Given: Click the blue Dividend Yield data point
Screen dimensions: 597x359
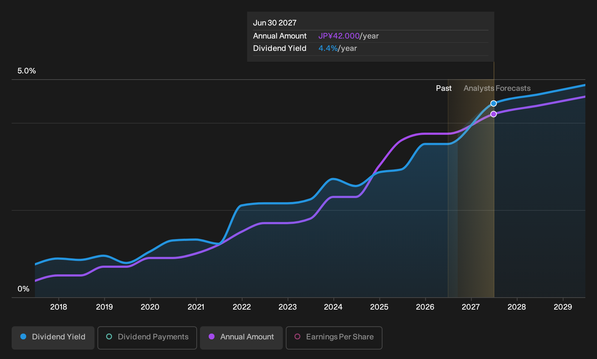Looking at the screenshot, I should (x=493, y=104).
